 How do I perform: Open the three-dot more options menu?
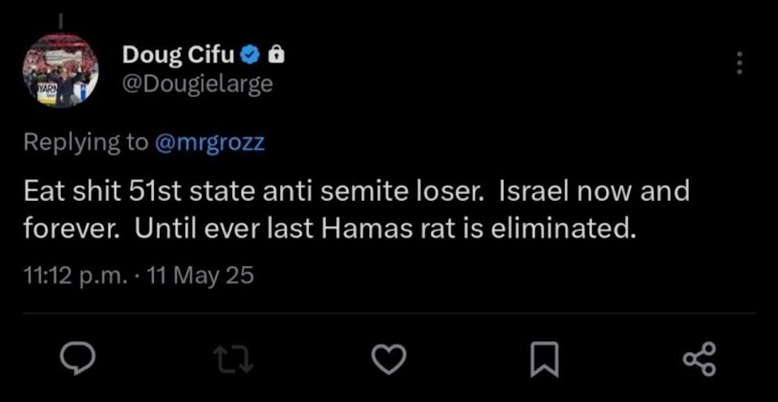click(739, 63)
